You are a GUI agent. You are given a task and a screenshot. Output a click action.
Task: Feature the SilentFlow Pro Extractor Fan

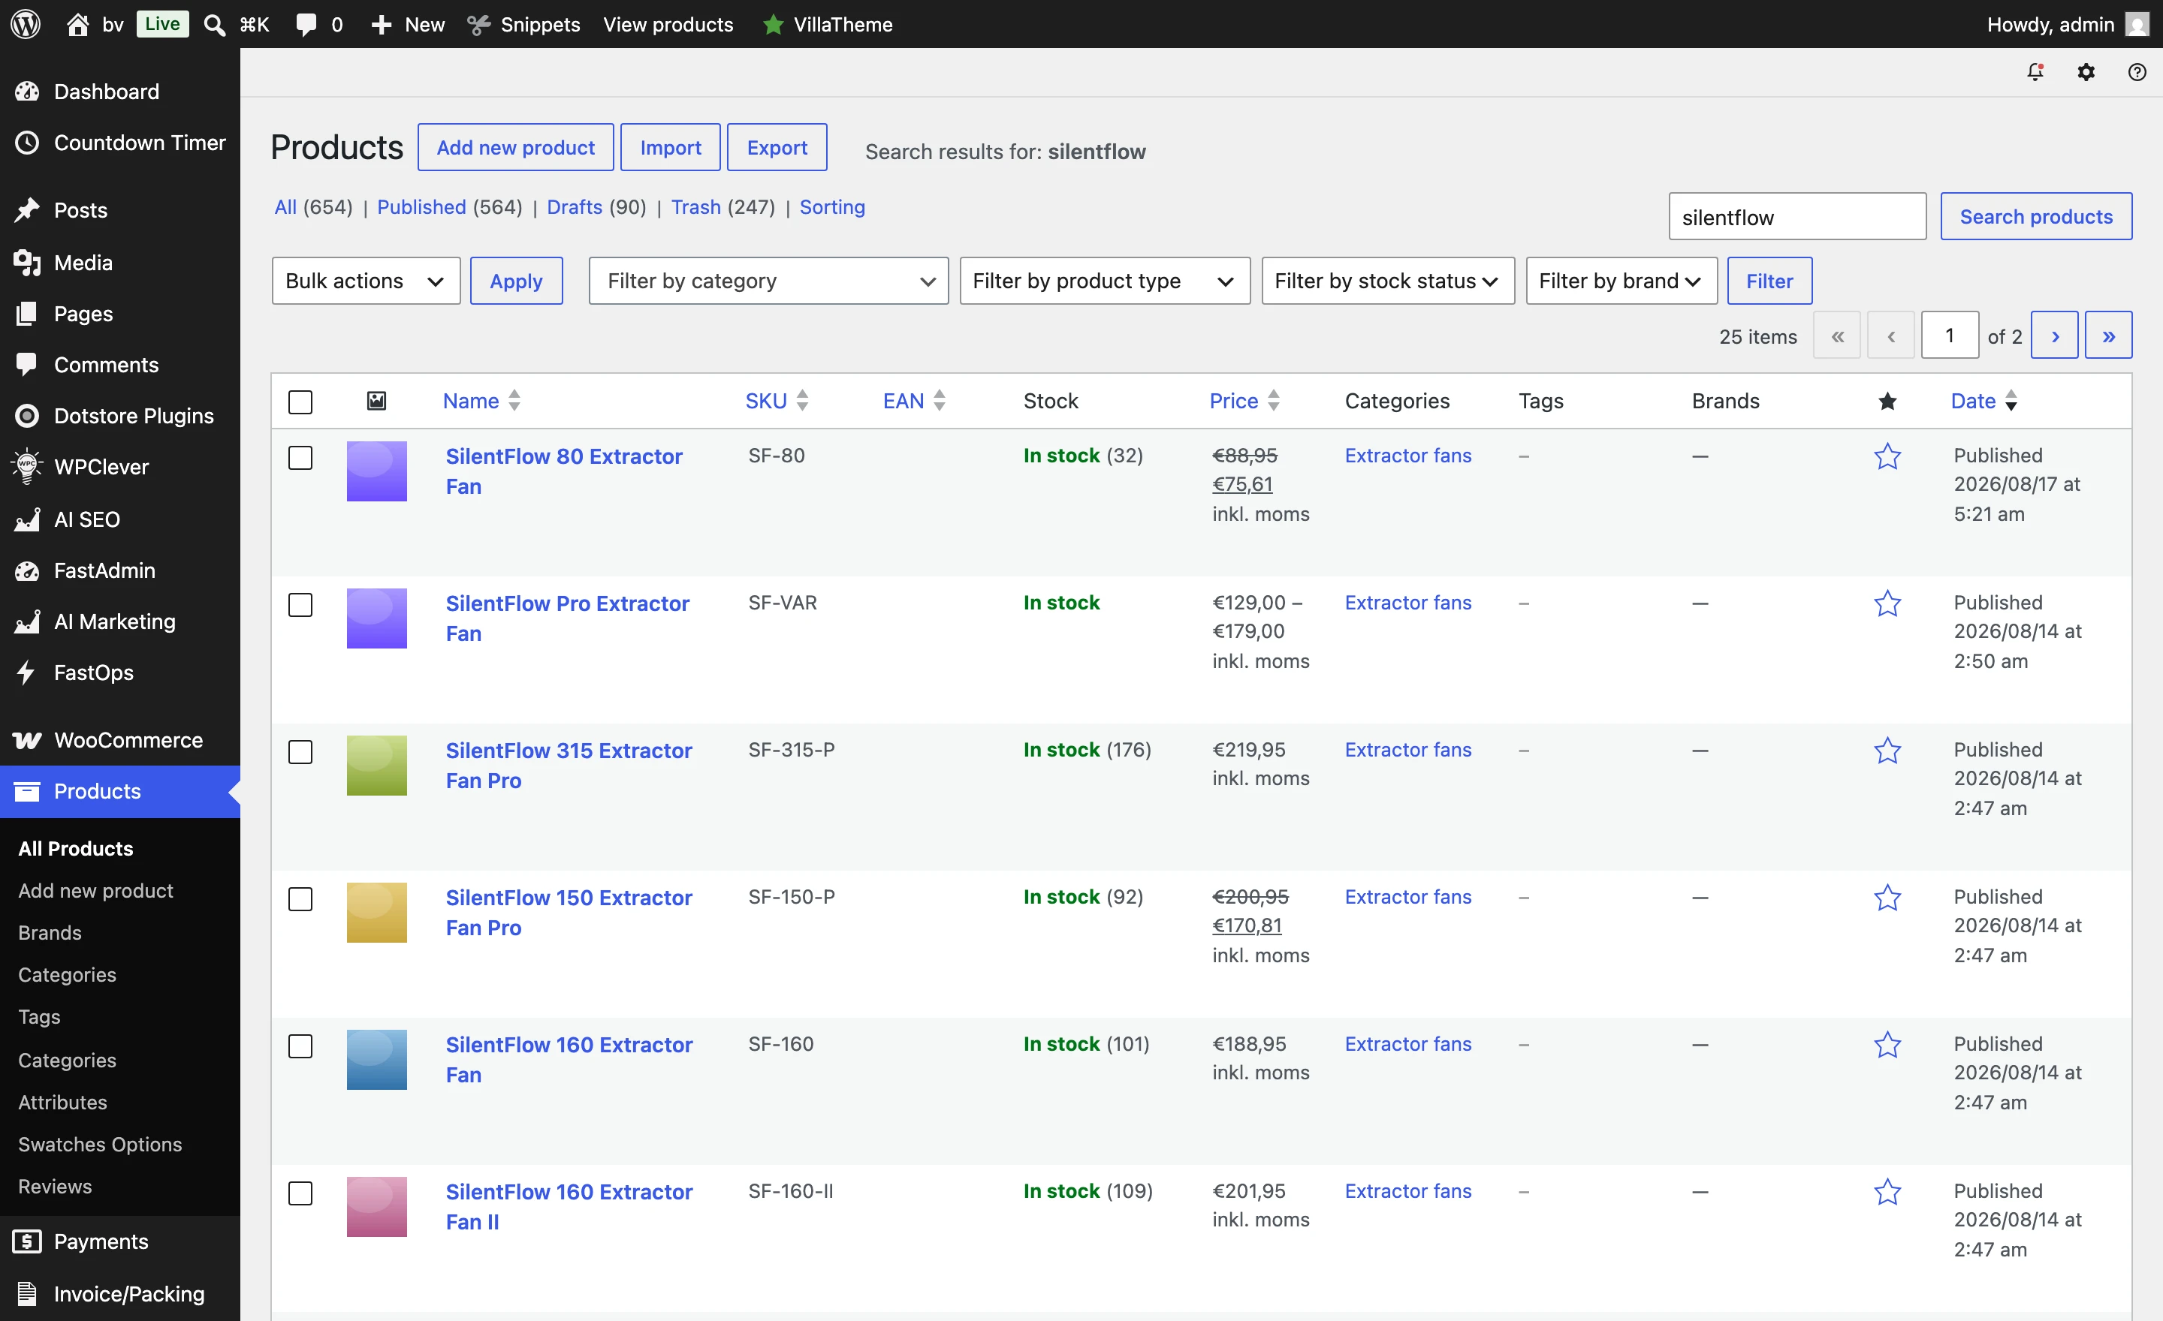pyautogui.click(x=1887, y=603)
